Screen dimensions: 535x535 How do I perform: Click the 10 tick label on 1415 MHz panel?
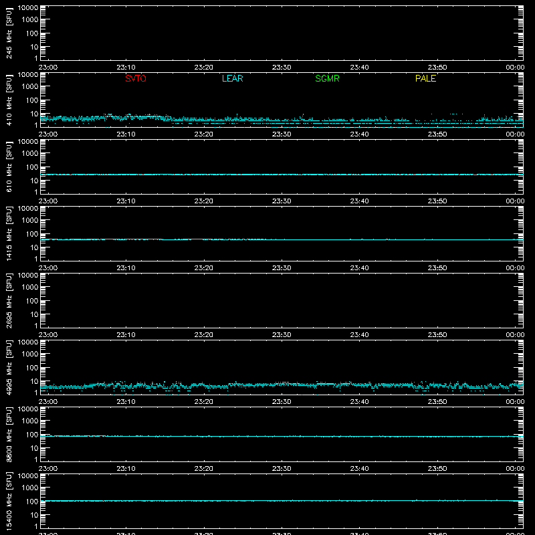34,247
